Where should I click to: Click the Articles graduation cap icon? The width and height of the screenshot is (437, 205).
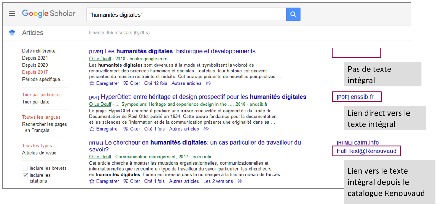coord(12,32)
